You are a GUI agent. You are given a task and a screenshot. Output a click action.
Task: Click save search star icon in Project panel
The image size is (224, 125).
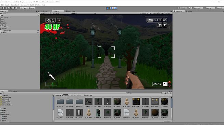pos(171,93)
